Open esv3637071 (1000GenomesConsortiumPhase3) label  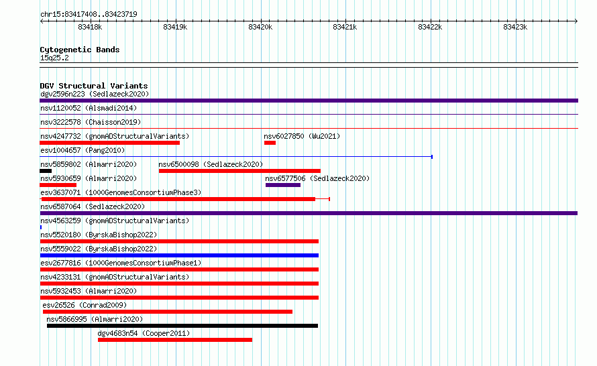tap(121, 192)
